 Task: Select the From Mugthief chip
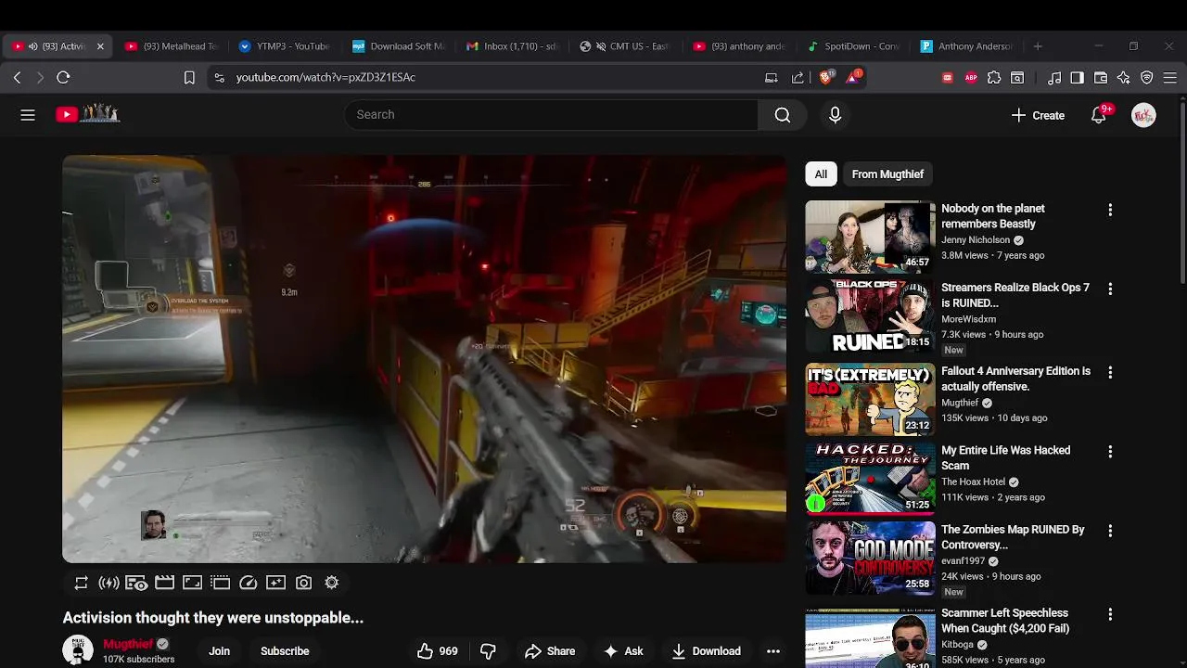(x=887, y=174)
